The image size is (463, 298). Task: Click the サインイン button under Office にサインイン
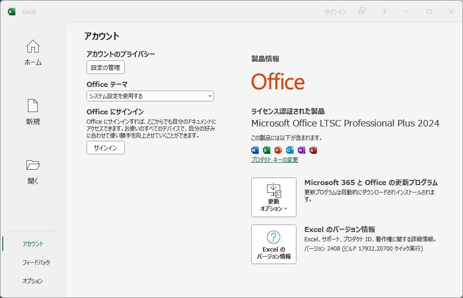click(106, 148)
